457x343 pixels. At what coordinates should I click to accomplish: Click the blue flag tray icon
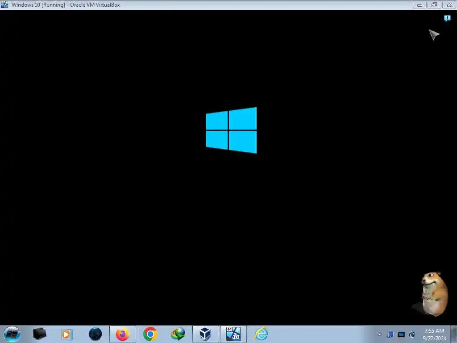click(x=390, y=335)
